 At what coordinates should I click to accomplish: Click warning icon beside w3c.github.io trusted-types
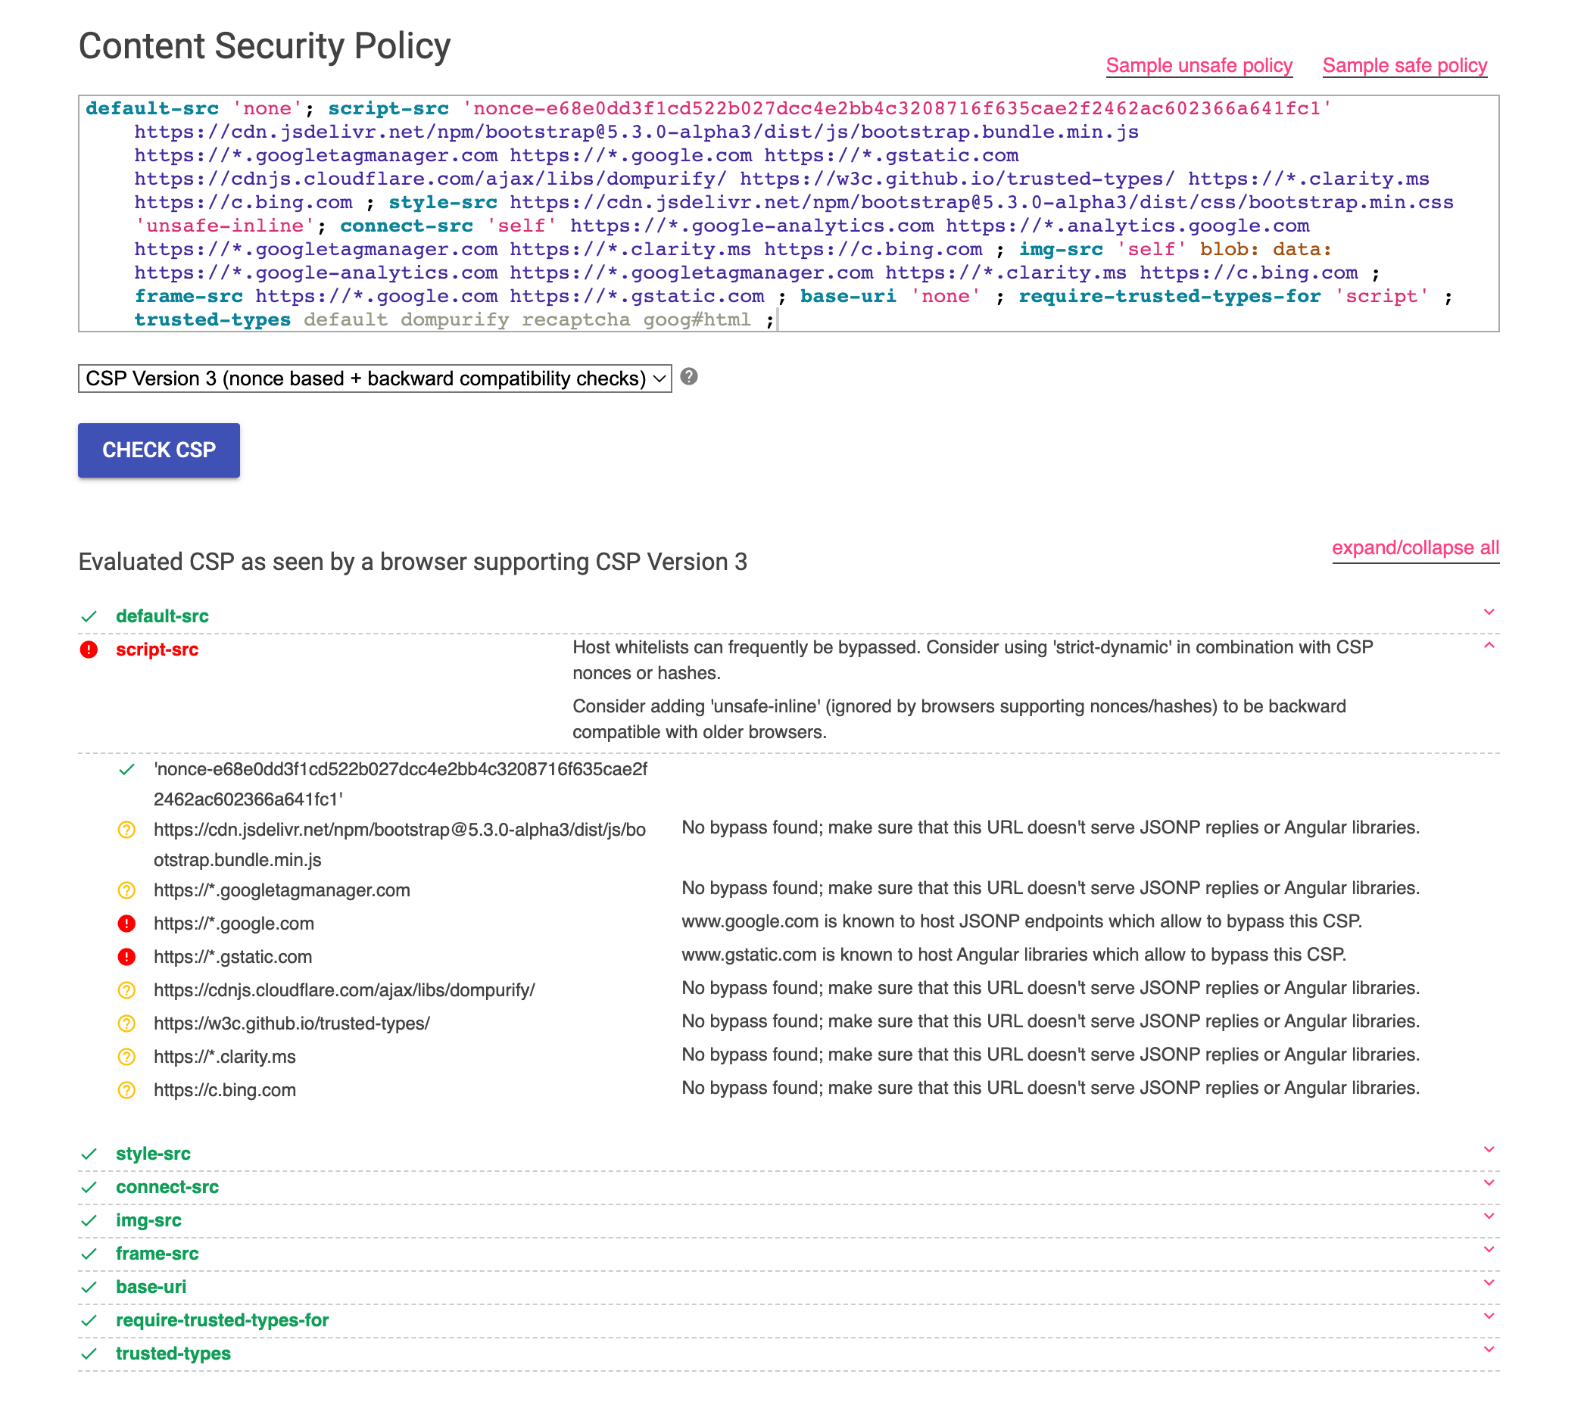(126, 1023)
